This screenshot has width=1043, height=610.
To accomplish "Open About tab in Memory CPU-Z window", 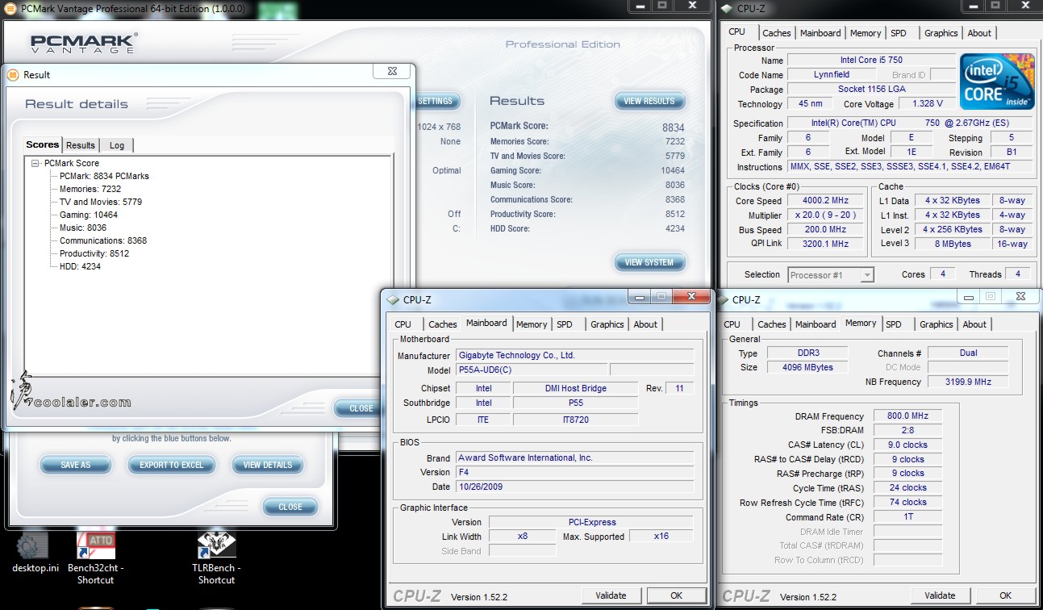I will pos(974,324).
